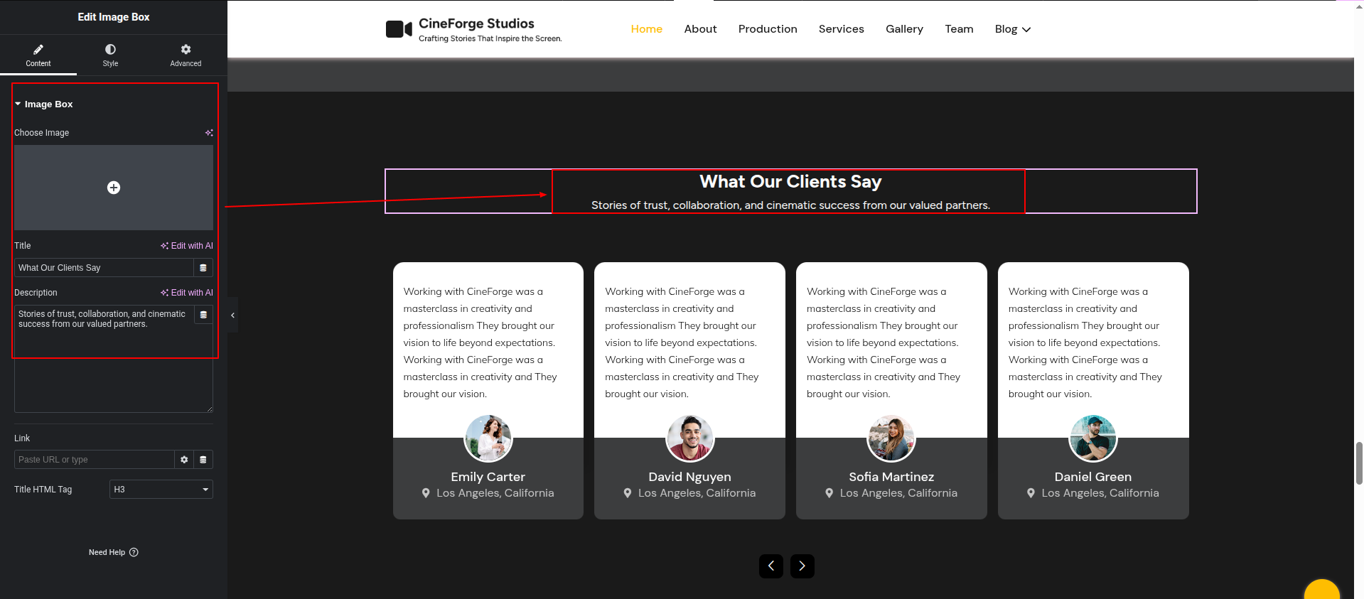Collapse the Image Box section
The height and width of the screenshot is (599, 1364).
[x=18, y=104]
